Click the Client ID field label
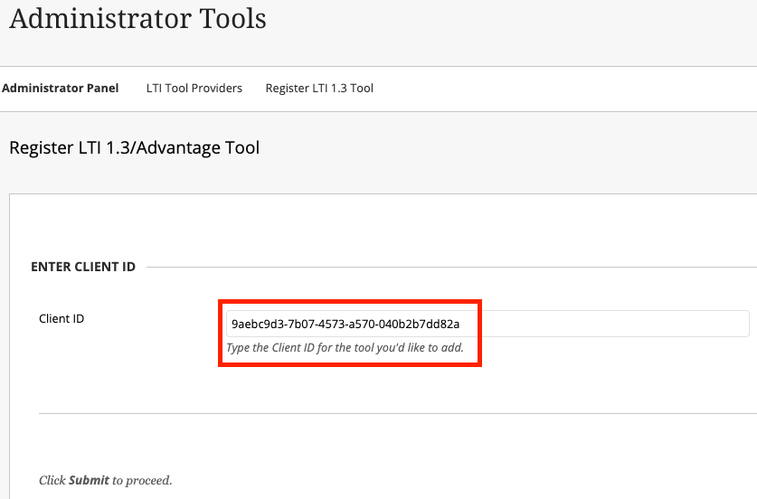The width and height of the screenshot is (757, 499). coord(62,318)
